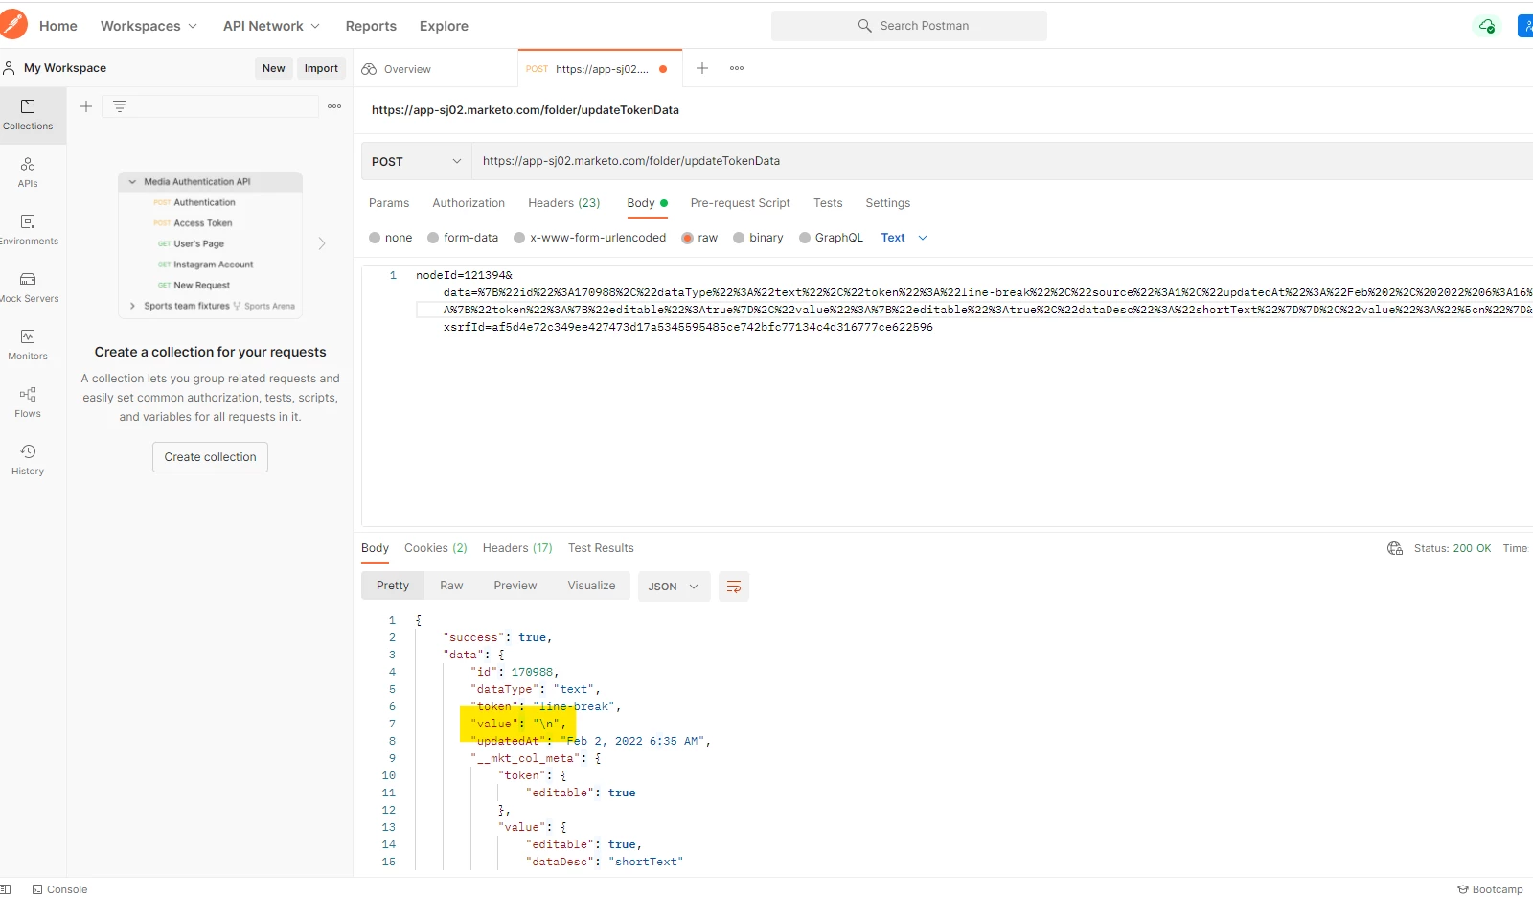Viewport: 1533px width, 898px height.
Task: Click the right chevron beside collection preview
Action: pos(322,243)
